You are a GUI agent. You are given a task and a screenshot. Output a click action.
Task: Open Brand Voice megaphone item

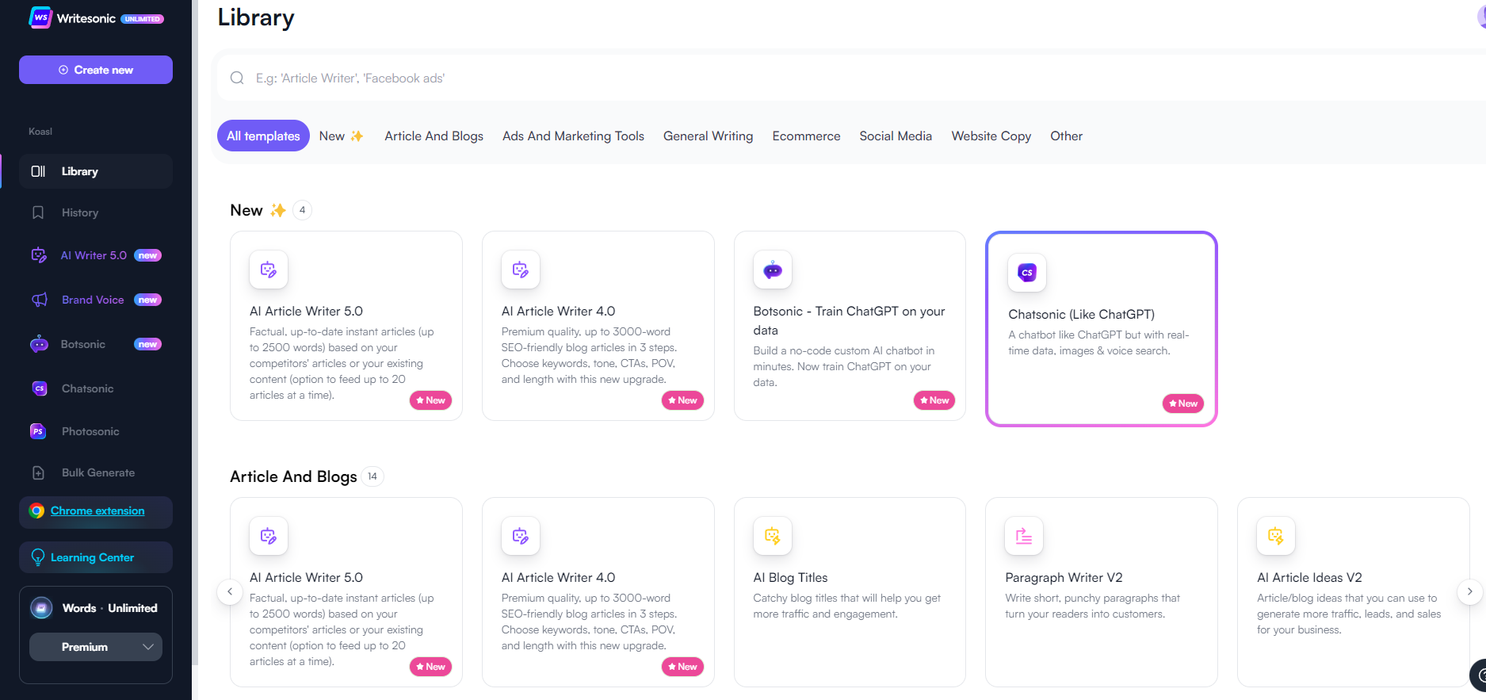[93, 300]
